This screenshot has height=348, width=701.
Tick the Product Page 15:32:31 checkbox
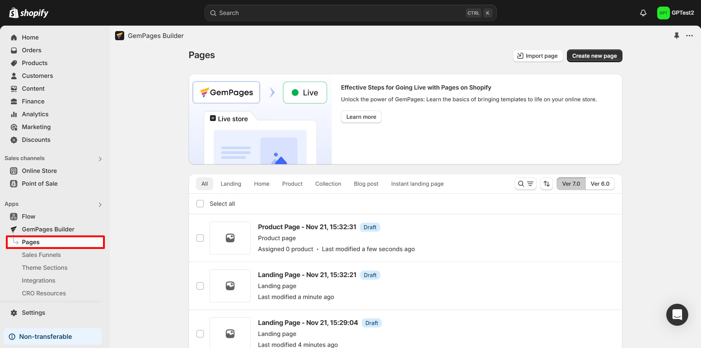(x=200, y=238)
